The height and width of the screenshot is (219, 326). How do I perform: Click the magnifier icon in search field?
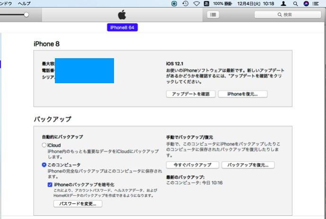[x=280, y=15]
